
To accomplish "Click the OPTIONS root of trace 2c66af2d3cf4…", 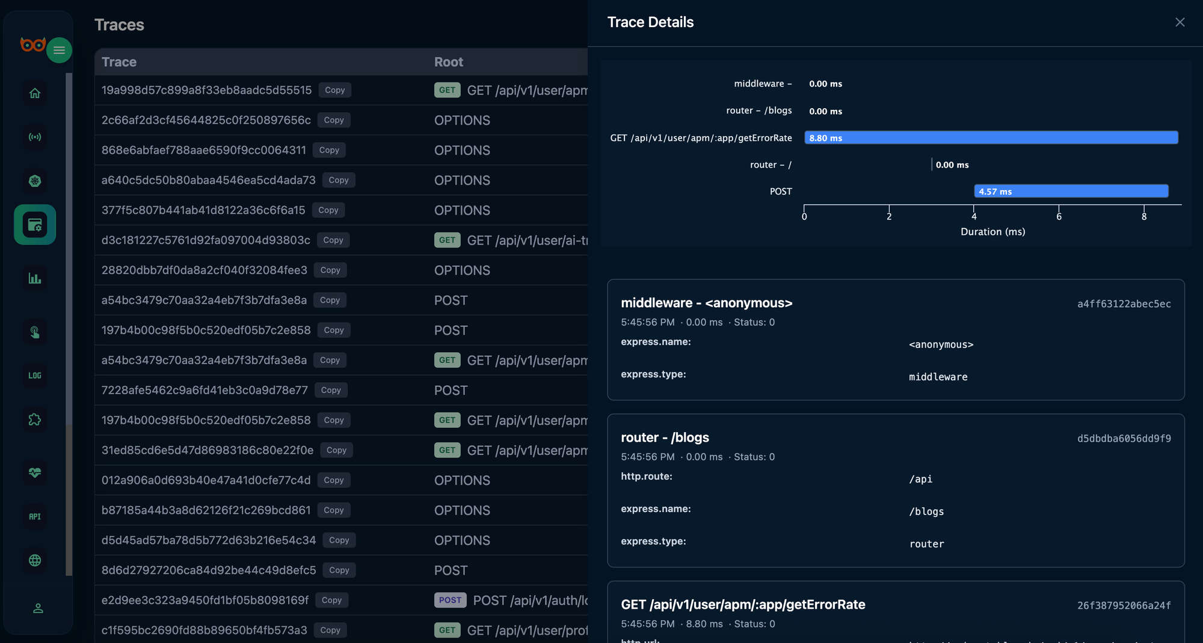I will 462,120.
